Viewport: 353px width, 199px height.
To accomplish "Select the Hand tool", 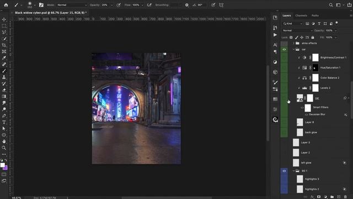I will click(4, 142).
